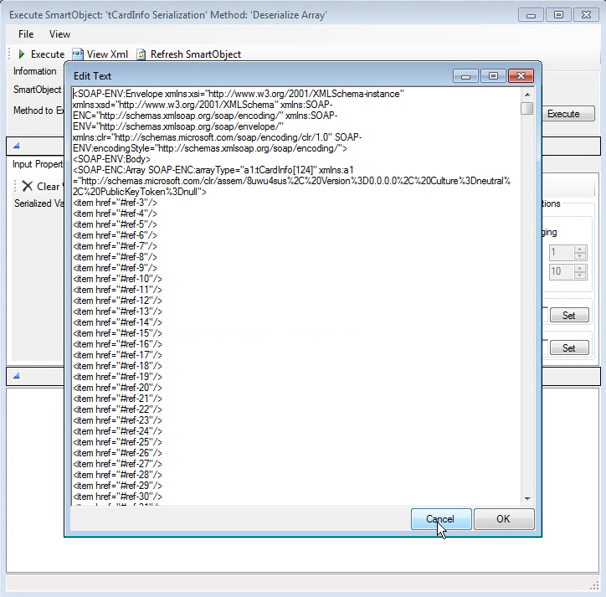Click the Refresh SmartObject toolbar label

pos(196,54)
